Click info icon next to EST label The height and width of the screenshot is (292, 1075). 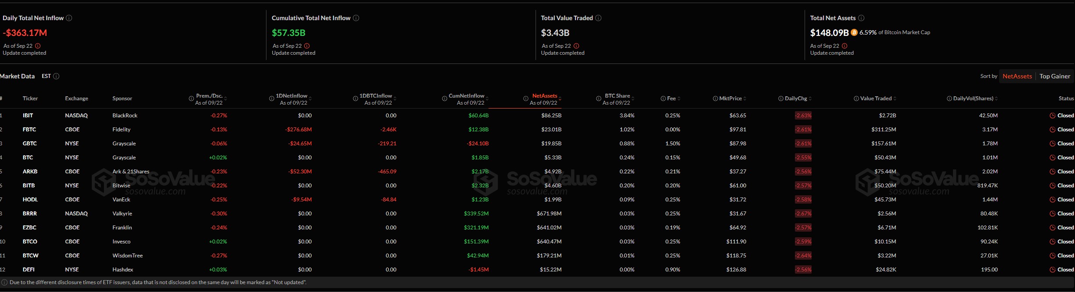pos(56,76)
